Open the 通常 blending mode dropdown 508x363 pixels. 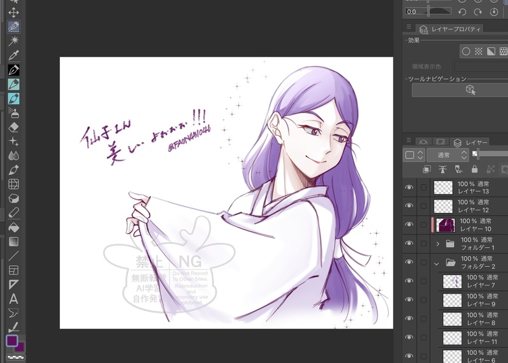(x=448, y=155)
